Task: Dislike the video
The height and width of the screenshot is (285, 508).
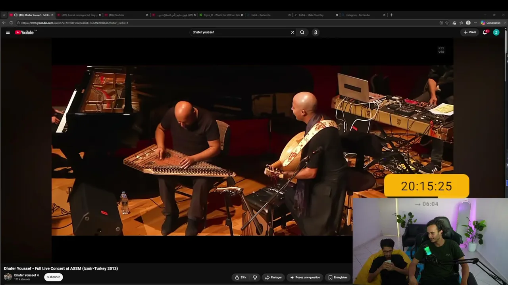Action: tap(255, 277)
